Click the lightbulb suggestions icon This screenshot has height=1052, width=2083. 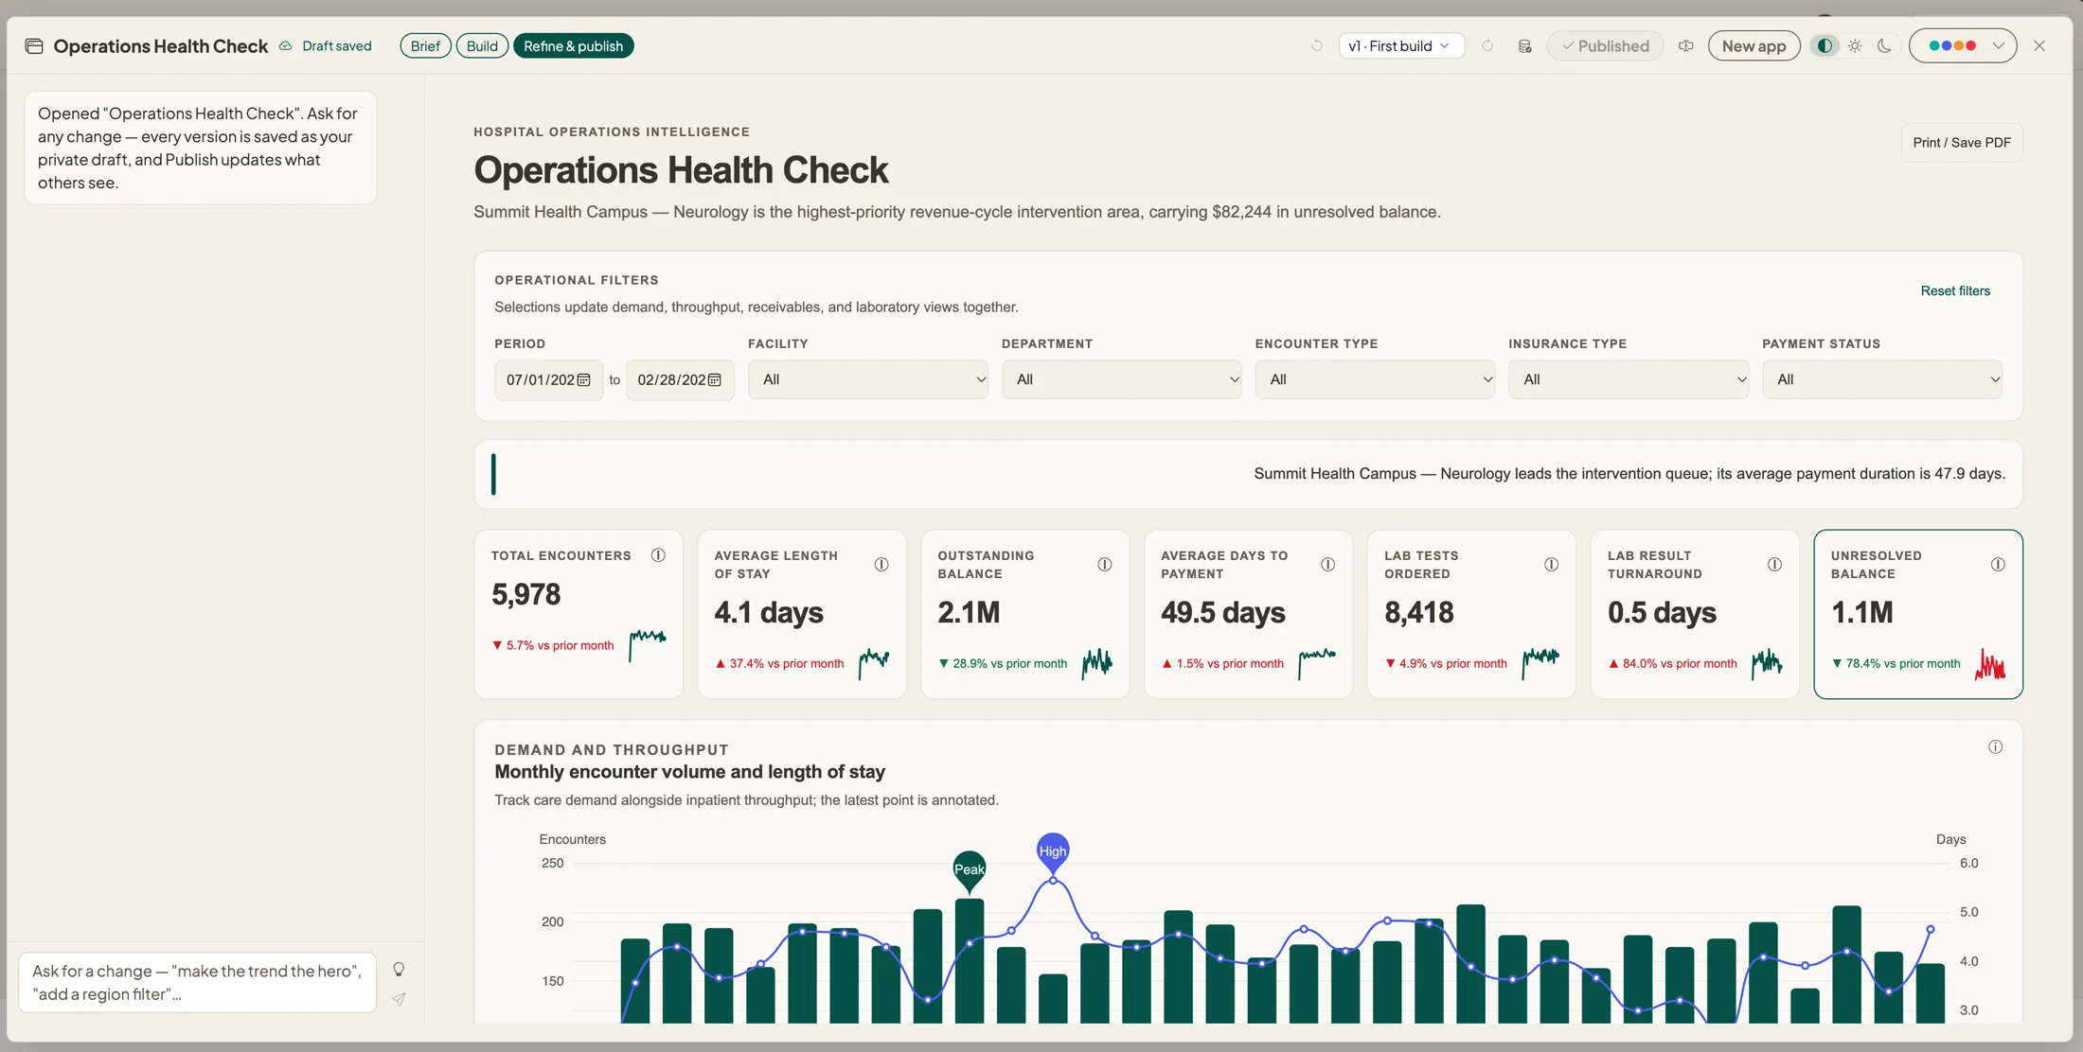[x=399, y=970]
